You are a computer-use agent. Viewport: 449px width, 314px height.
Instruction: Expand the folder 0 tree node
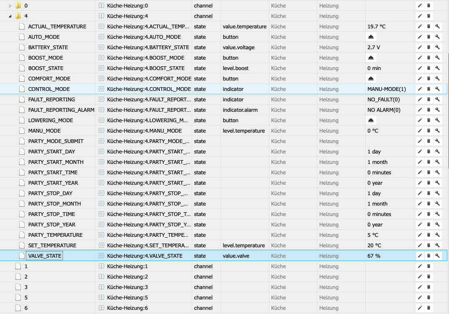pos(10,6)
